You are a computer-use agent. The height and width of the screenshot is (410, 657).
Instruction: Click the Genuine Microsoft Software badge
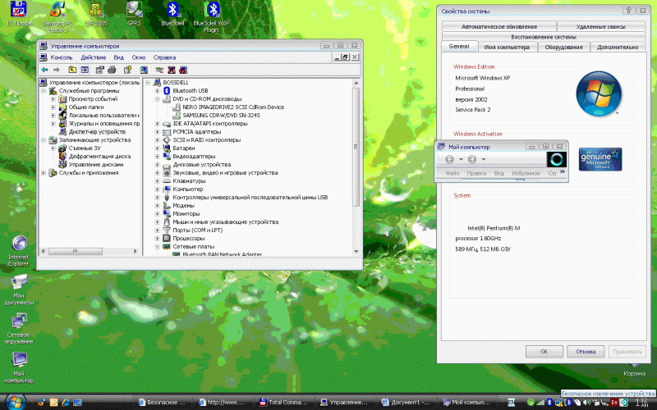point(600,159)
